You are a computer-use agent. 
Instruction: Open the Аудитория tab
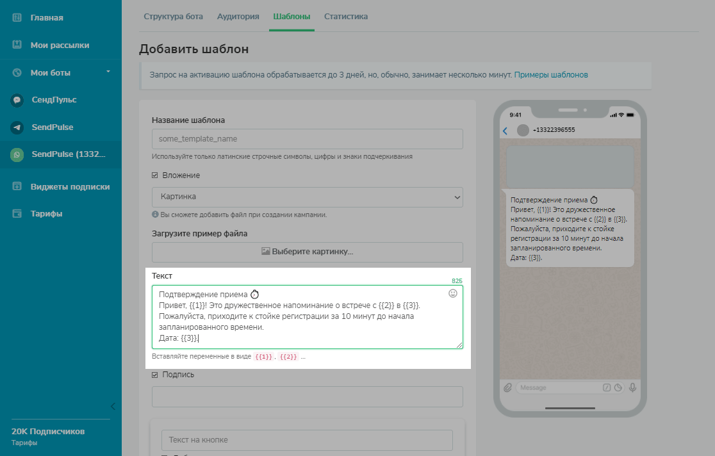[x=238, y=17]
